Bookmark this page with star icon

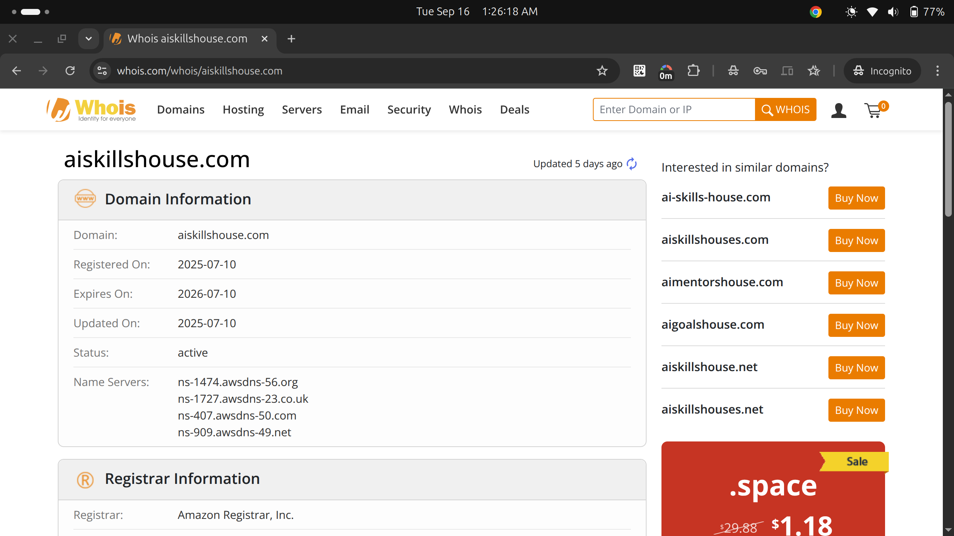point(602,71)
